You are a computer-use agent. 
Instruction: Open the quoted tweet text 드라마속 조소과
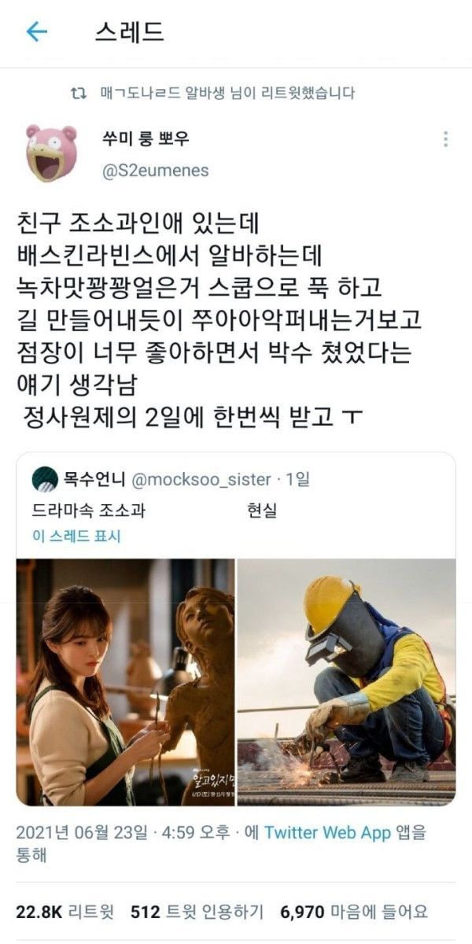click(x=89, y=511)
